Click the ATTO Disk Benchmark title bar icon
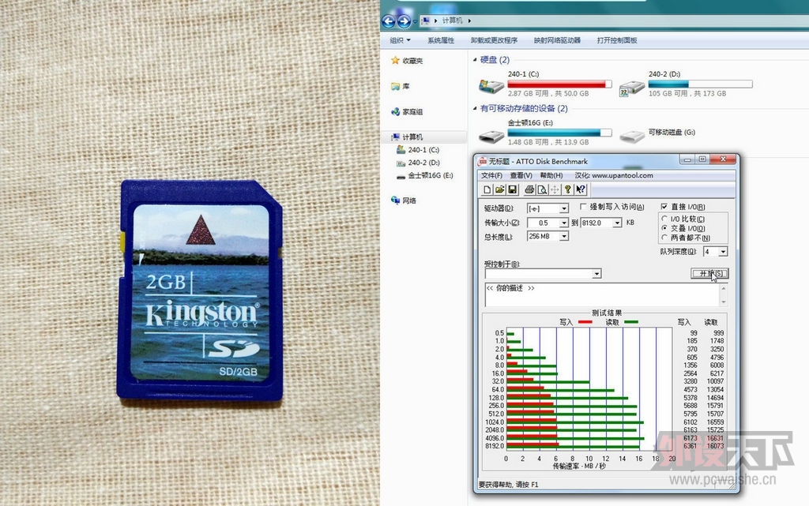The image size is (809, 506). pos(483,161)
